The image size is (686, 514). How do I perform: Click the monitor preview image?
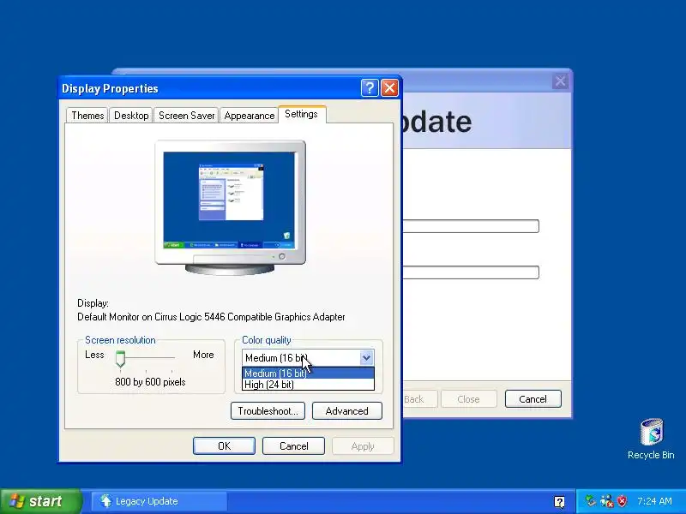pyautogui.click(x=230, y=207)
